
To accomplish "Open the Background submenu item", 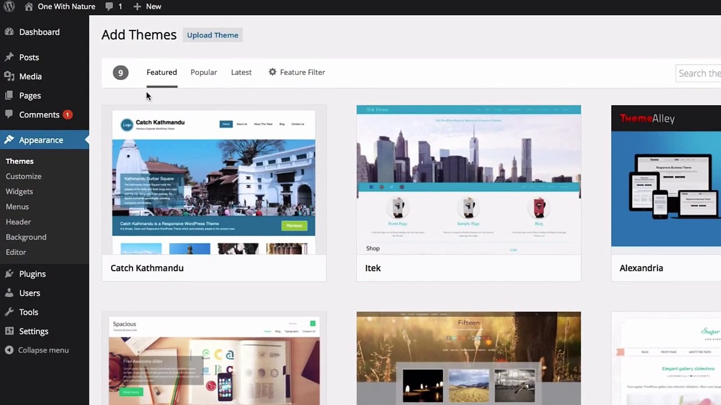I will pyautogui.click(x=26, y=237).
